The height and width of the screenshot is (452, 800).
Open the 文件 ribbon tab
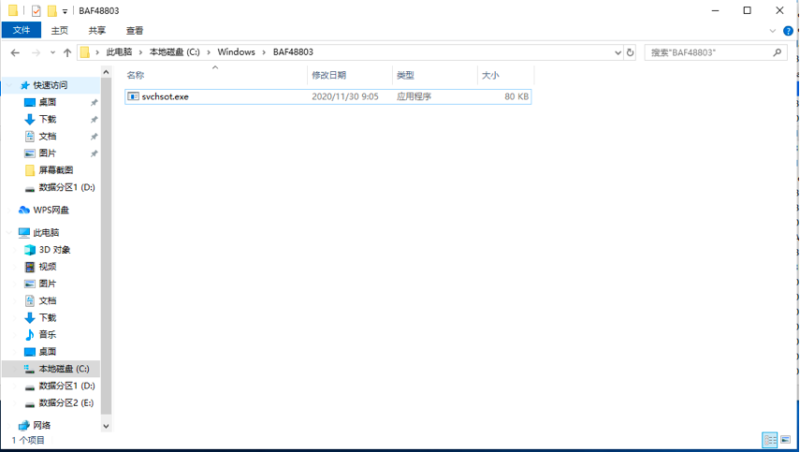pos(21,30)
